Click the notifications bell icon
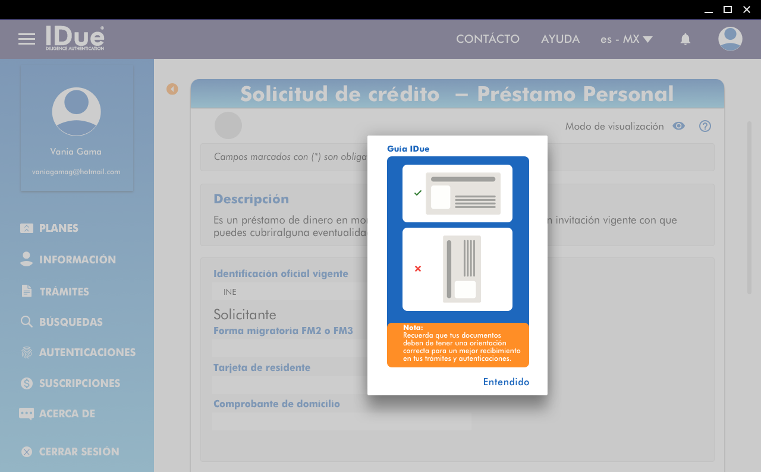This screenshot has height=472, width=761. [685, 39]
